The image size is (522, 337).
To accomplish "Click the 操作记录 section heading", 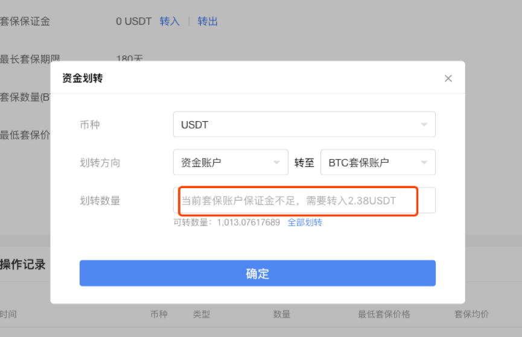I will click(x=23, y=265).
